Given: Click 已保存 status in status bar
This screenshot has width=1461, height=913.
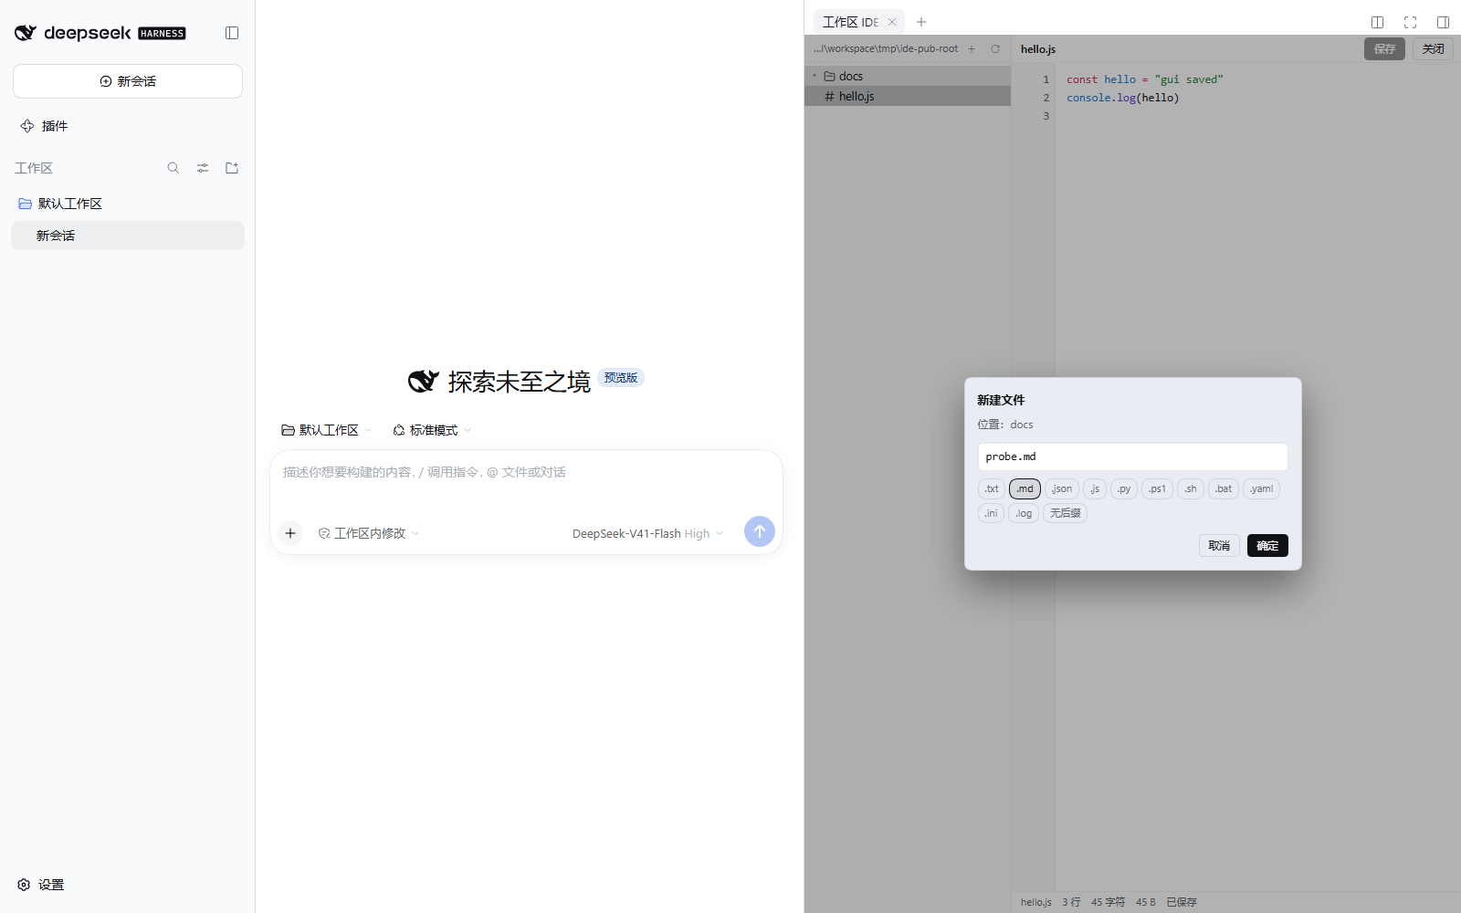Looking at the screenshot, I should tap(1181, 902).
